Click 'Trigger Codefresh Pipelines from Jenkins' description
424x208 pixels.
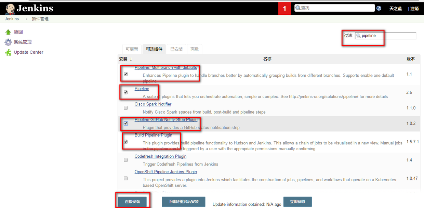181,164
